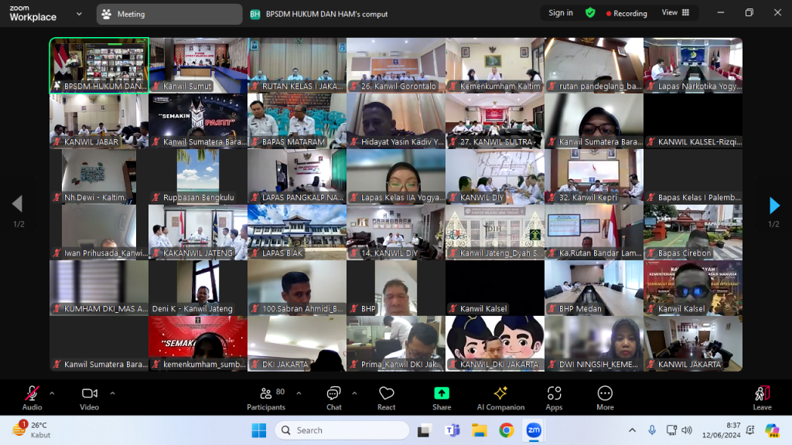Leave the meeting

(762, 397)
